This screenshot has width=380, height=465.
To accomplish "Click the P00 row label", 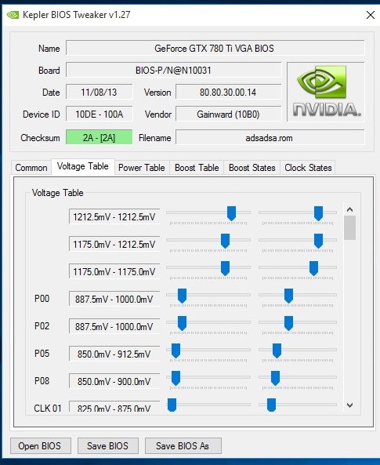I will tap(42, 298).
